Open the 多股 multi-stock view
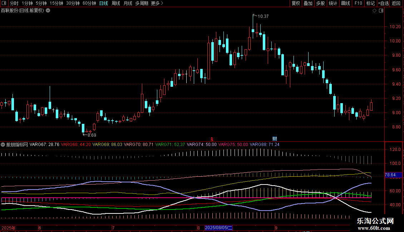Screen dimensions: 404x232 pyautogui.click(x=320, y=3)
